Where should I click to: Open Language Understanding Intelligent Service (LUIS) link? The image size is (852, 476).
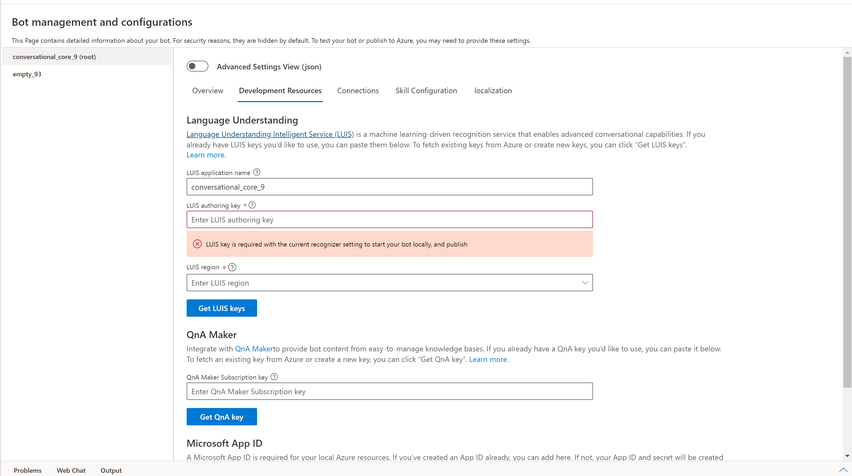270,134
